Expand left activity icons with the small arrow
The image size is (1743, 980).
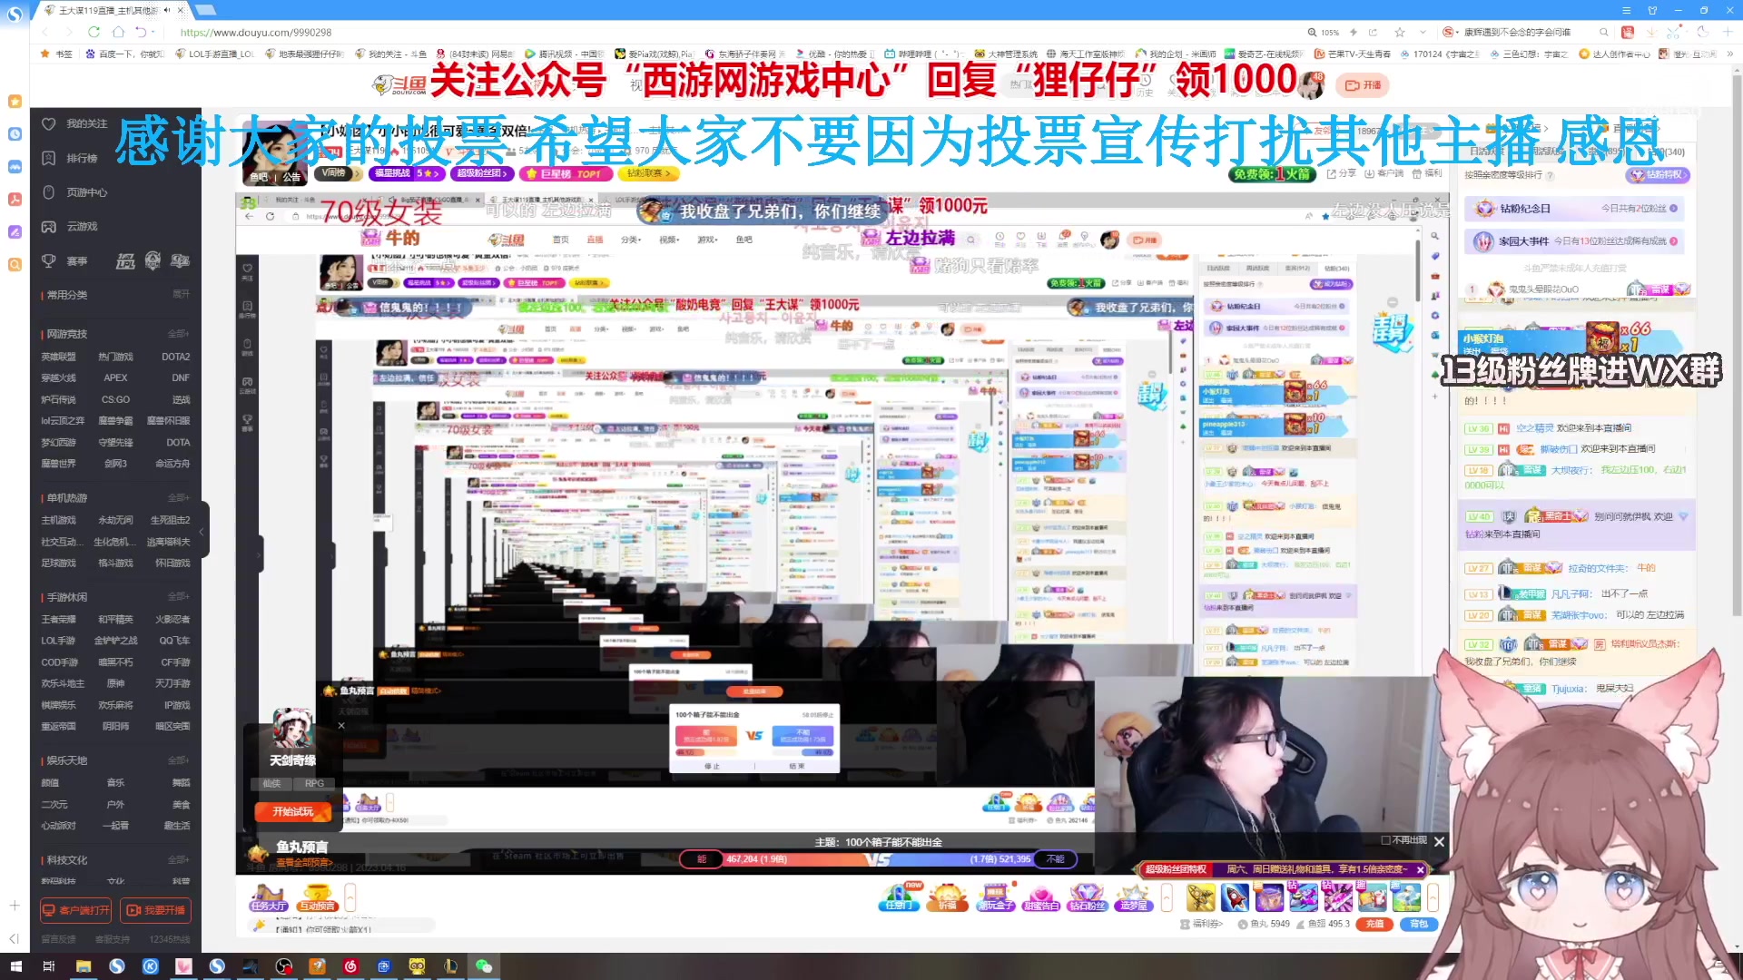click(x=350, y=897)
